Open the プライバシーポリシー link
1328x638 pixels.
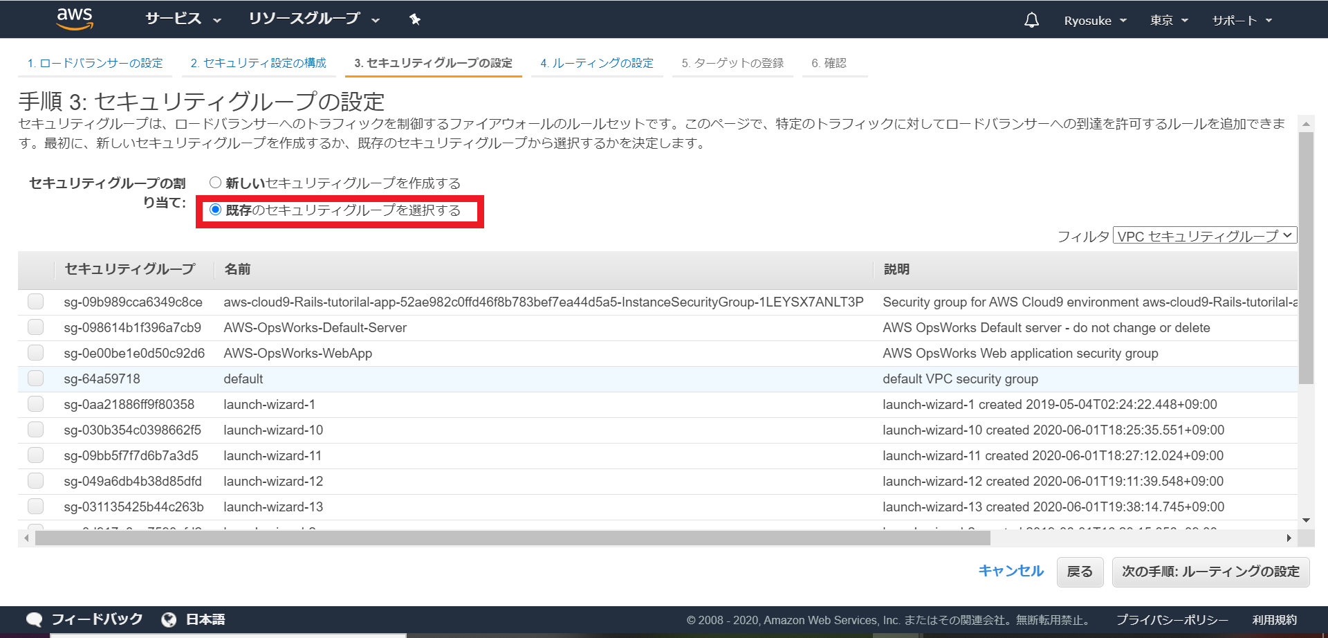point(1172,620)
